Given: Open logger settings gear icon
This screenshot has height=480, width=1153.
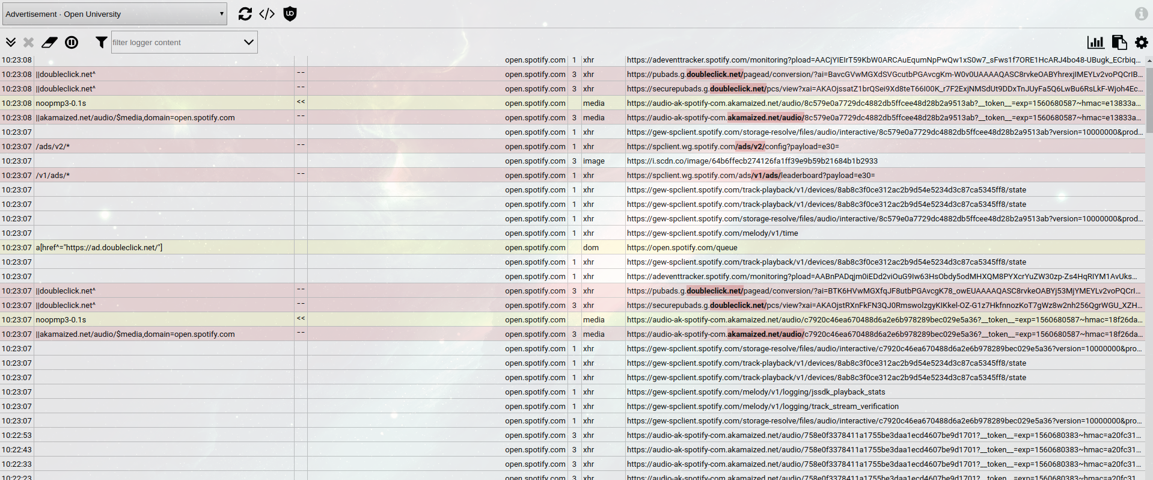Looking at the screenshot, I should [1141, 42].
